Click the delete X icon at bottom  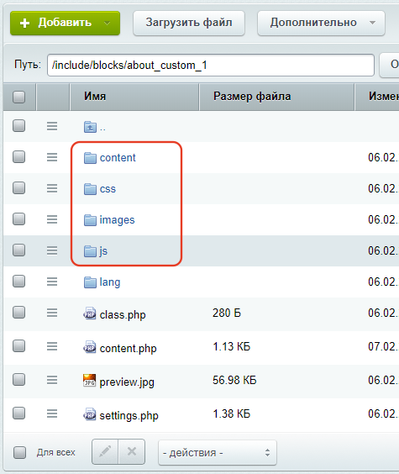pyautogui.click(x=132, y=452)
